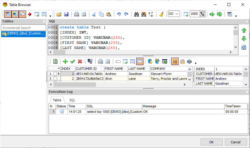Open grid options gear with warning icon
Image resolution: width=250 pixels, height=148 pixels.
tap(182, 62)
